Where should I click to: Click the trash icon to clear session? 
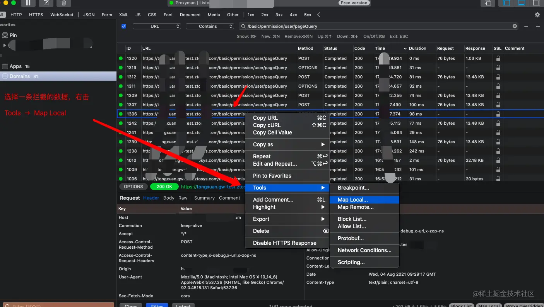(64, 3)
